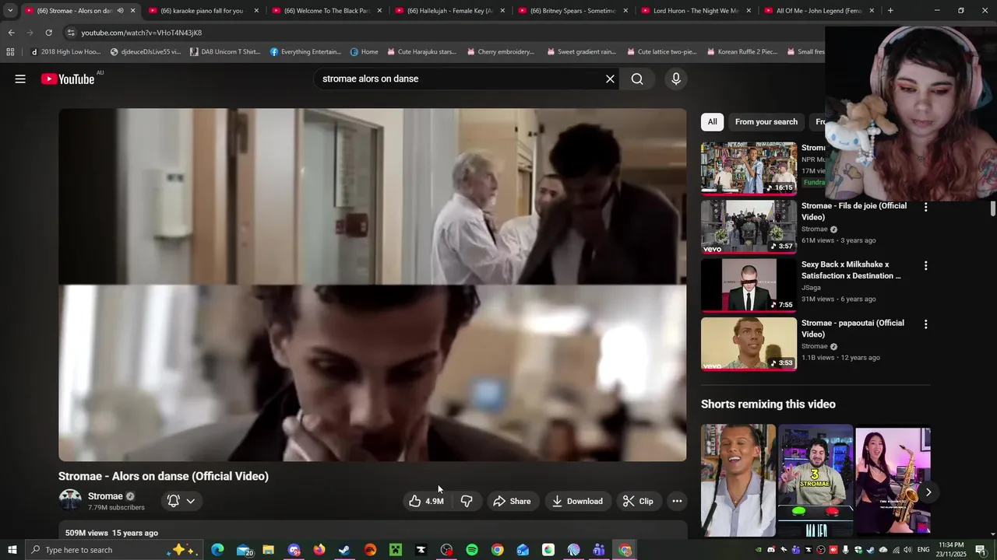Open options for Stromae papaoutai video
The image size is (997, 560).
tap(925, 324)
